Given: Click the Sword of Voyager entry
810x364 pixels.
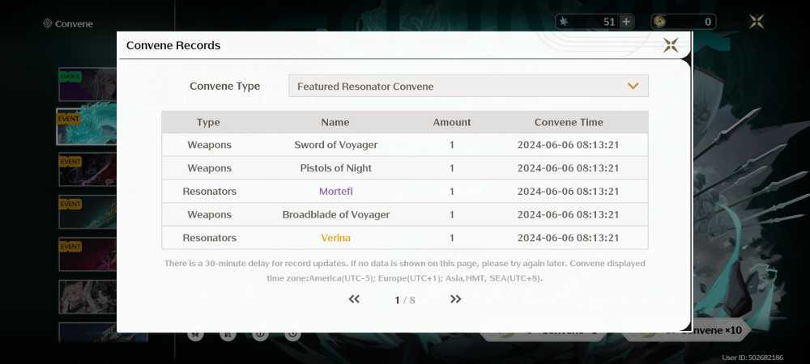Looking at the screenshot, I should tap(336, 145).
